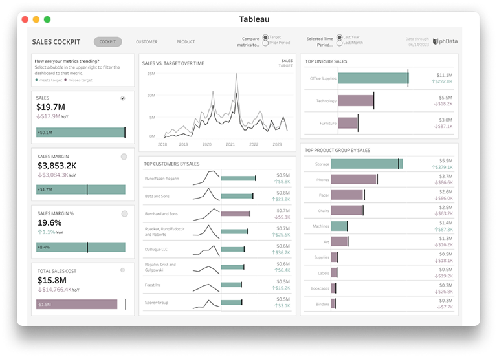
Task: Click the $3,853.2K sales margin value
Action: tap(57, 166)
